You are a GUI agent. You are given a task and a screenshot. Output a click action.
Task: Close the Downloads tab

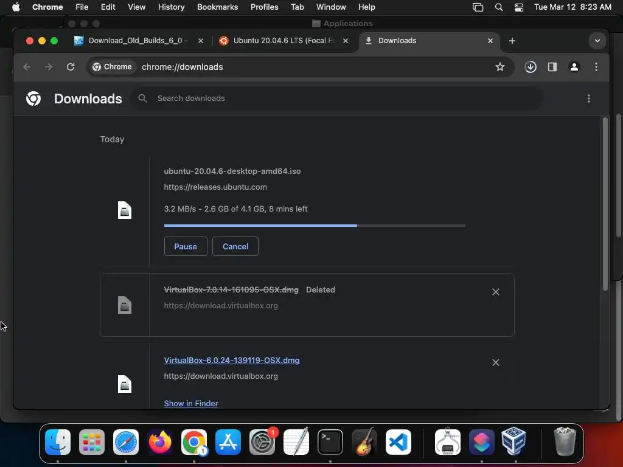(490, 41)
